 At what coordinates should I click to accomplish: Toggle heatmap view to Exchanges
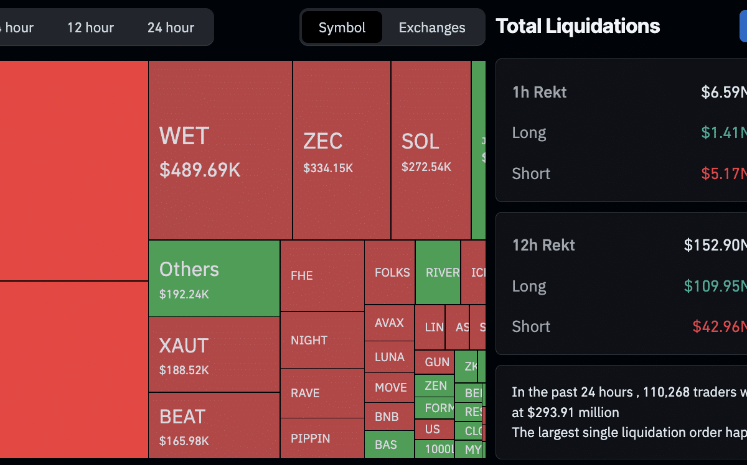coord(432,27)
